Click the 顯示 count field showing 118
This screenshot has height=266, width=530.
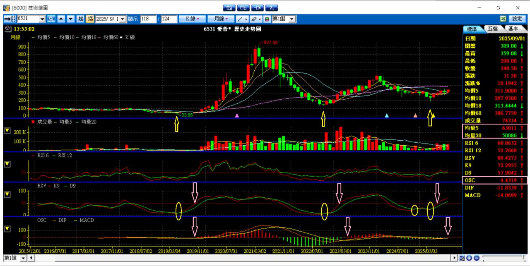point(147,19)
